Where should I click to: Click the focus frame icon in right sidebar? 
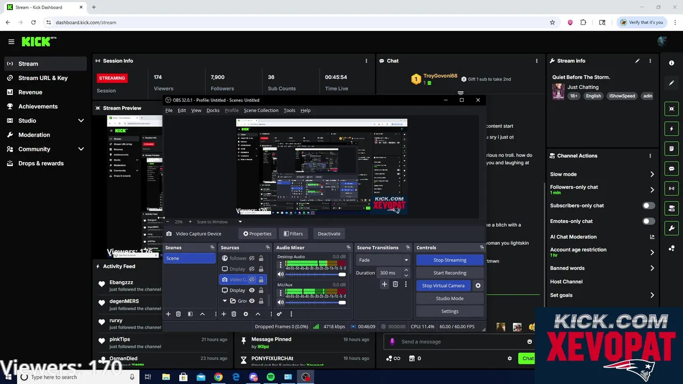tap(671, 109)
